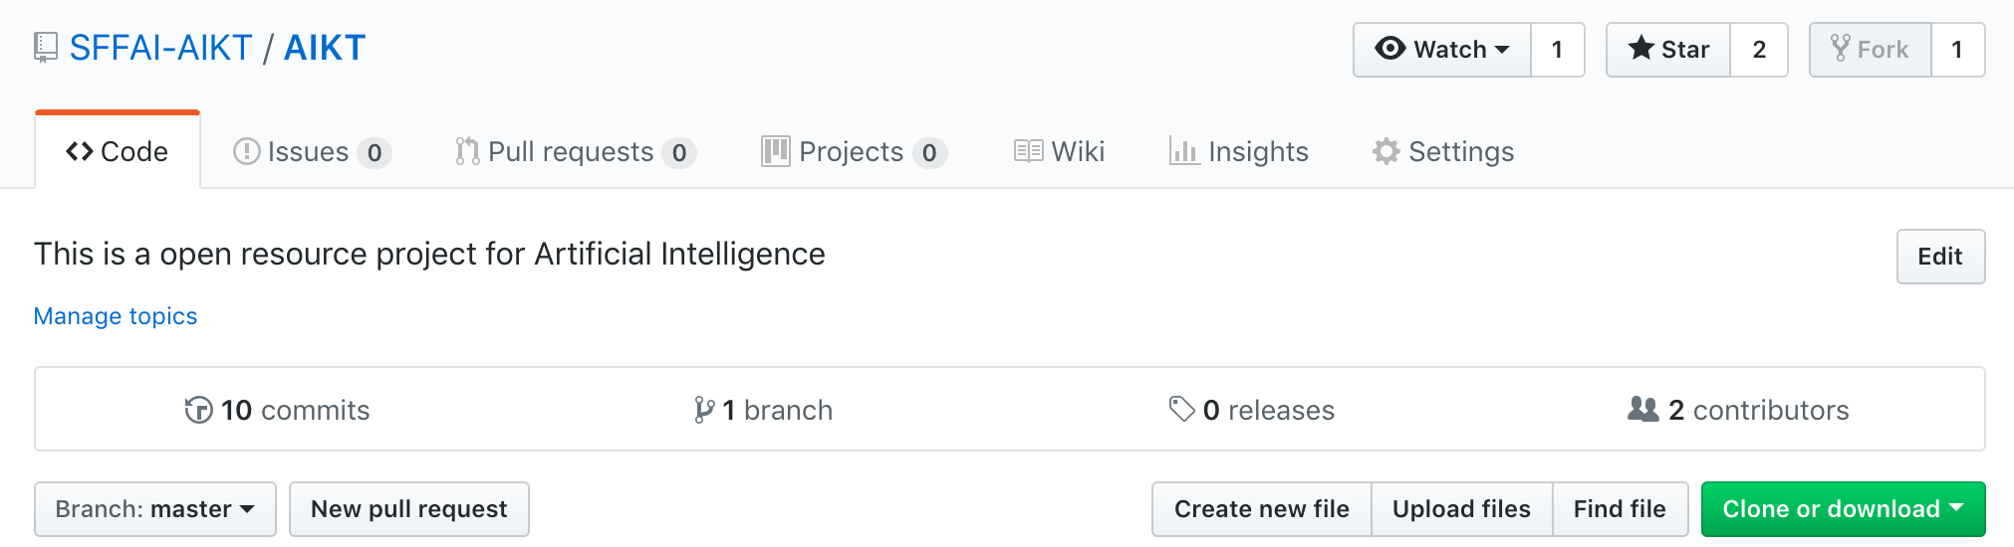Click the releases tag icon

click(1181, 409)
